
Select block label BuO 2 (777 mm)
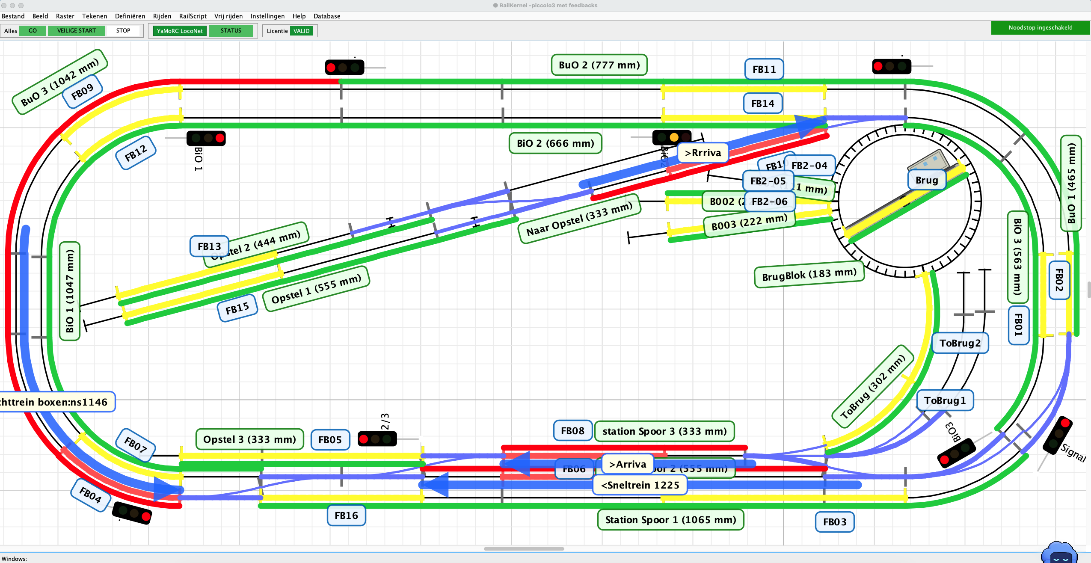pos(599,65)
